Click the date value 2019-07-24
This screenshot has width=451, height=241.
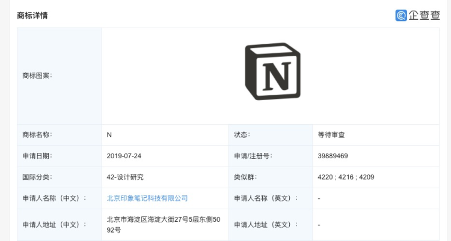(x=124, y=156)
